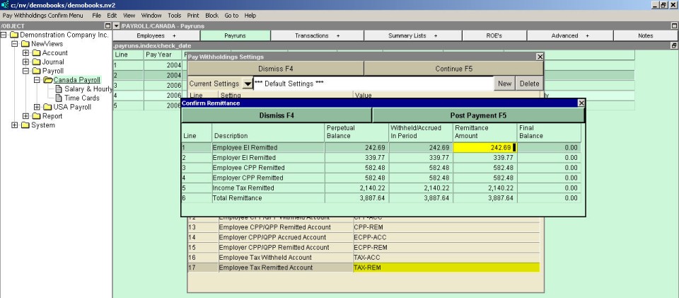Image resolution: width=679 pixels, height=298 pixels.
Task: Close the Pay Withholdings Settings window
Action: [x=540, y=57]
